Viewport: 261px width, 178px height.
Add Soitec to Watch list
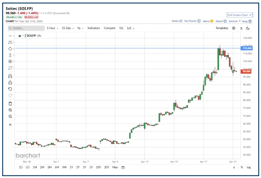tap(221, 21)
